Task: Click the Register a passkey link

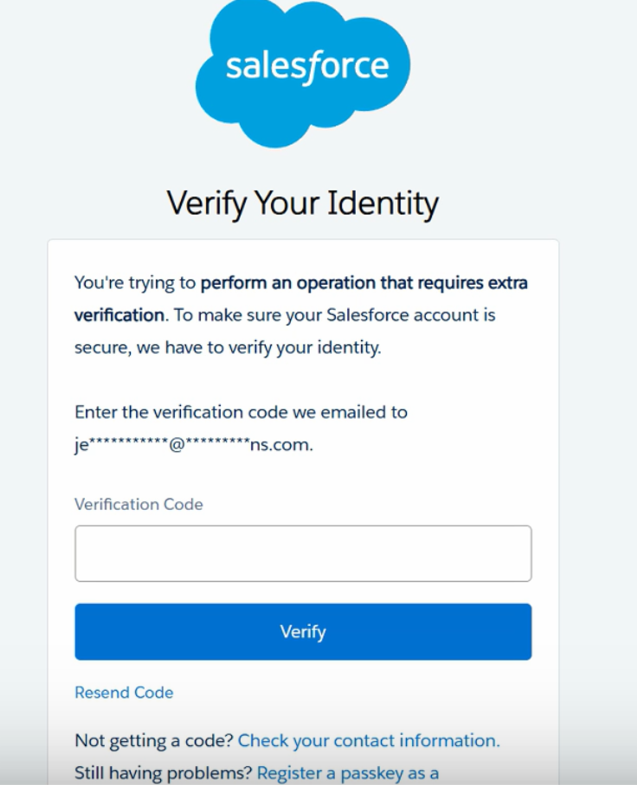Action: [348, 774]
